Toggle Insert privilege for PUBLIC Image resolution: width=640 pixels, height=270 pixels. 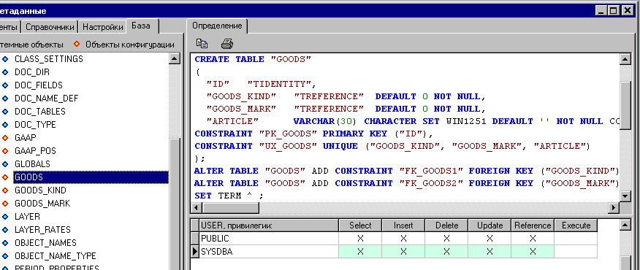pyautogui.click(x=404, y=238)
